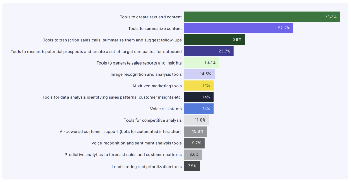This screenshot has width=351, height=182.
Task: Select the purple 52.2% summarize content bar
Action: [239, 28]
